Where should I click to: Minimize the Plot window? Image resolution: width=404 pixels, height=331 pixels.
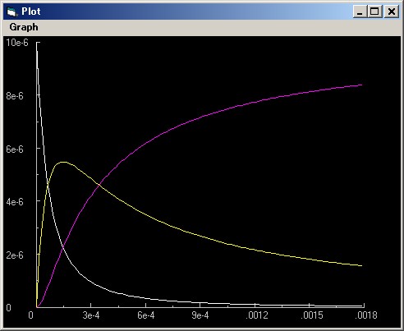tap(360, 11)
